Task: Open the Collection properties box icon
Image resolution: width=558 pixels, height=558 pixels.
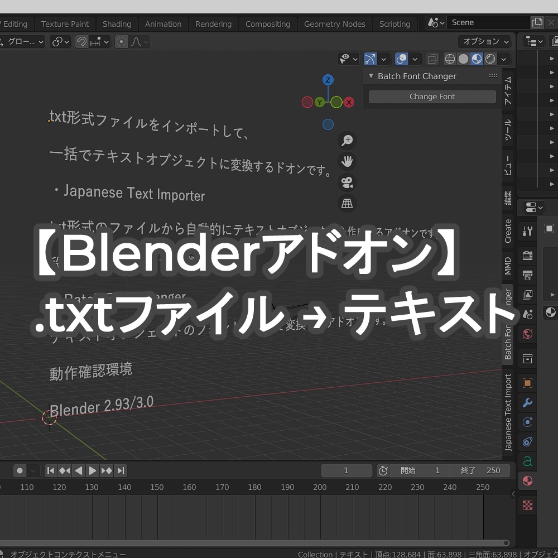Action: [527, 359]
